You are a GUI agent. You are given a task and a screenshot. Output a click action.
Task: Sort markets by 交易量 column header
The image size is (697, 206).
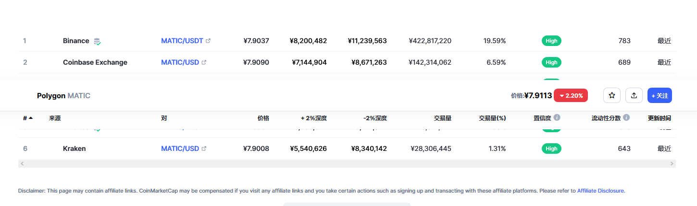[x=442, y=118]
